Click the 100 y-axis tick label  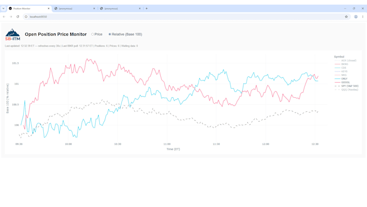[x=17, y=125]
